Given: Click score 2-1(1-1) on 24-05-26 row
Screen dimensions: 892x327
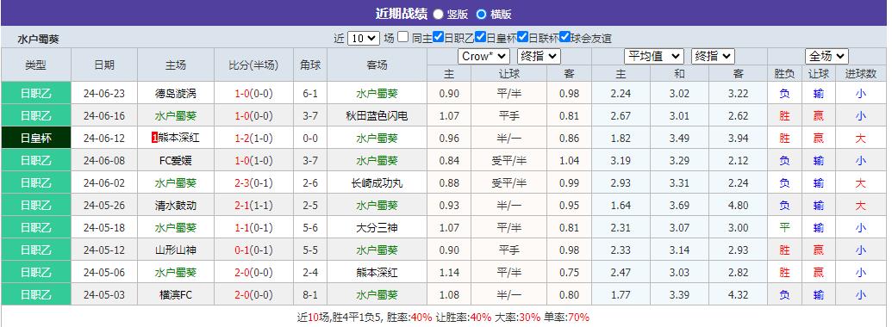Looking at the screenshot, I should [253, 206].
